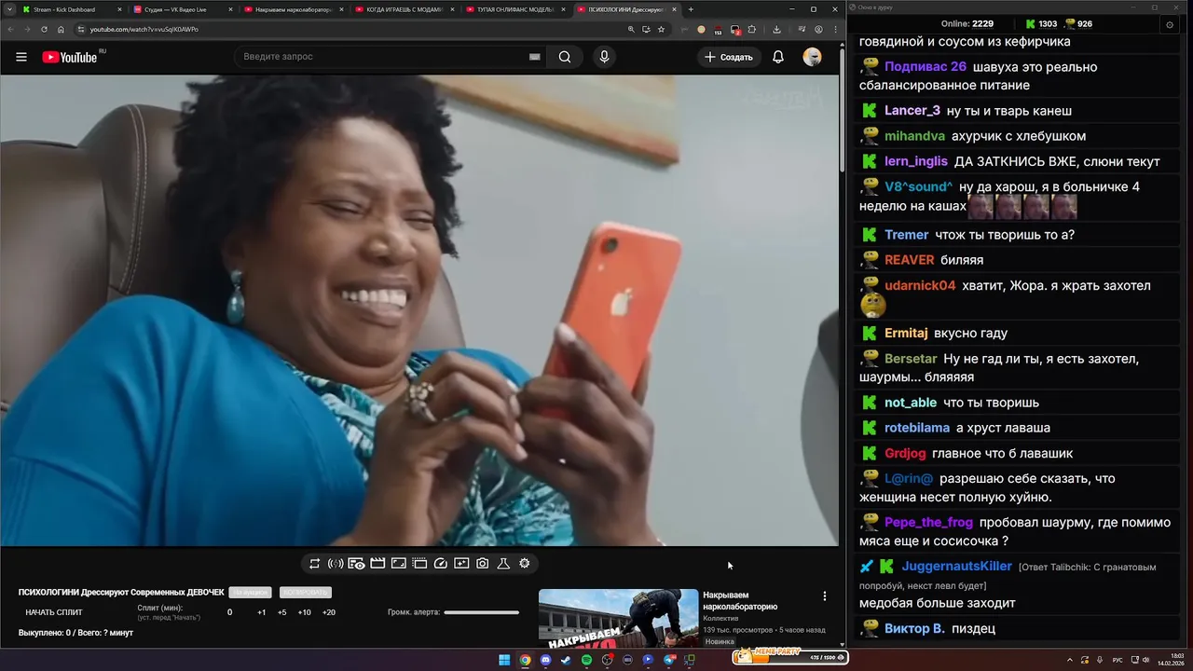Adjust the Громк. алерта volume slider
This screenshot has height=671, width=1193.
pyautogui.click(x=482, y=612)
